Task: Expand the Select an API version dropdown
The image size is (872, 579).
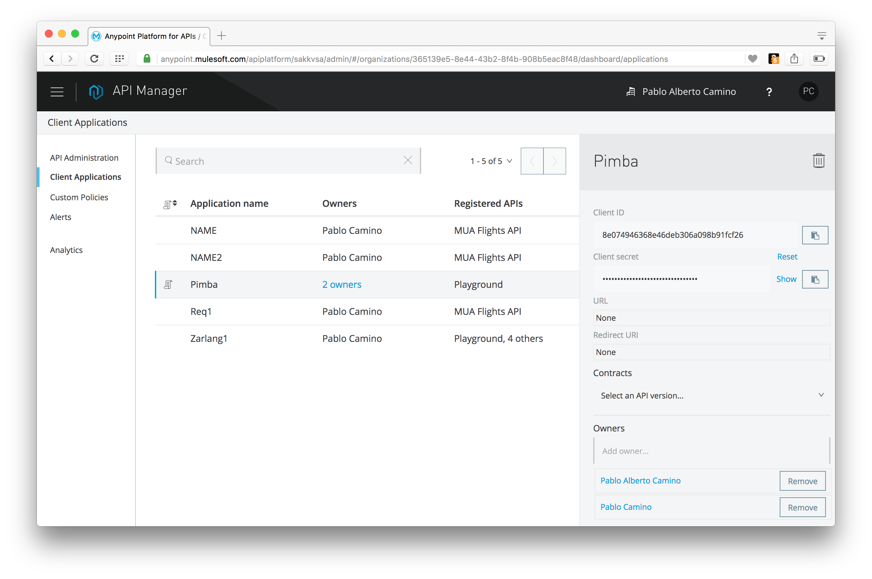Action: pos(711,395)
